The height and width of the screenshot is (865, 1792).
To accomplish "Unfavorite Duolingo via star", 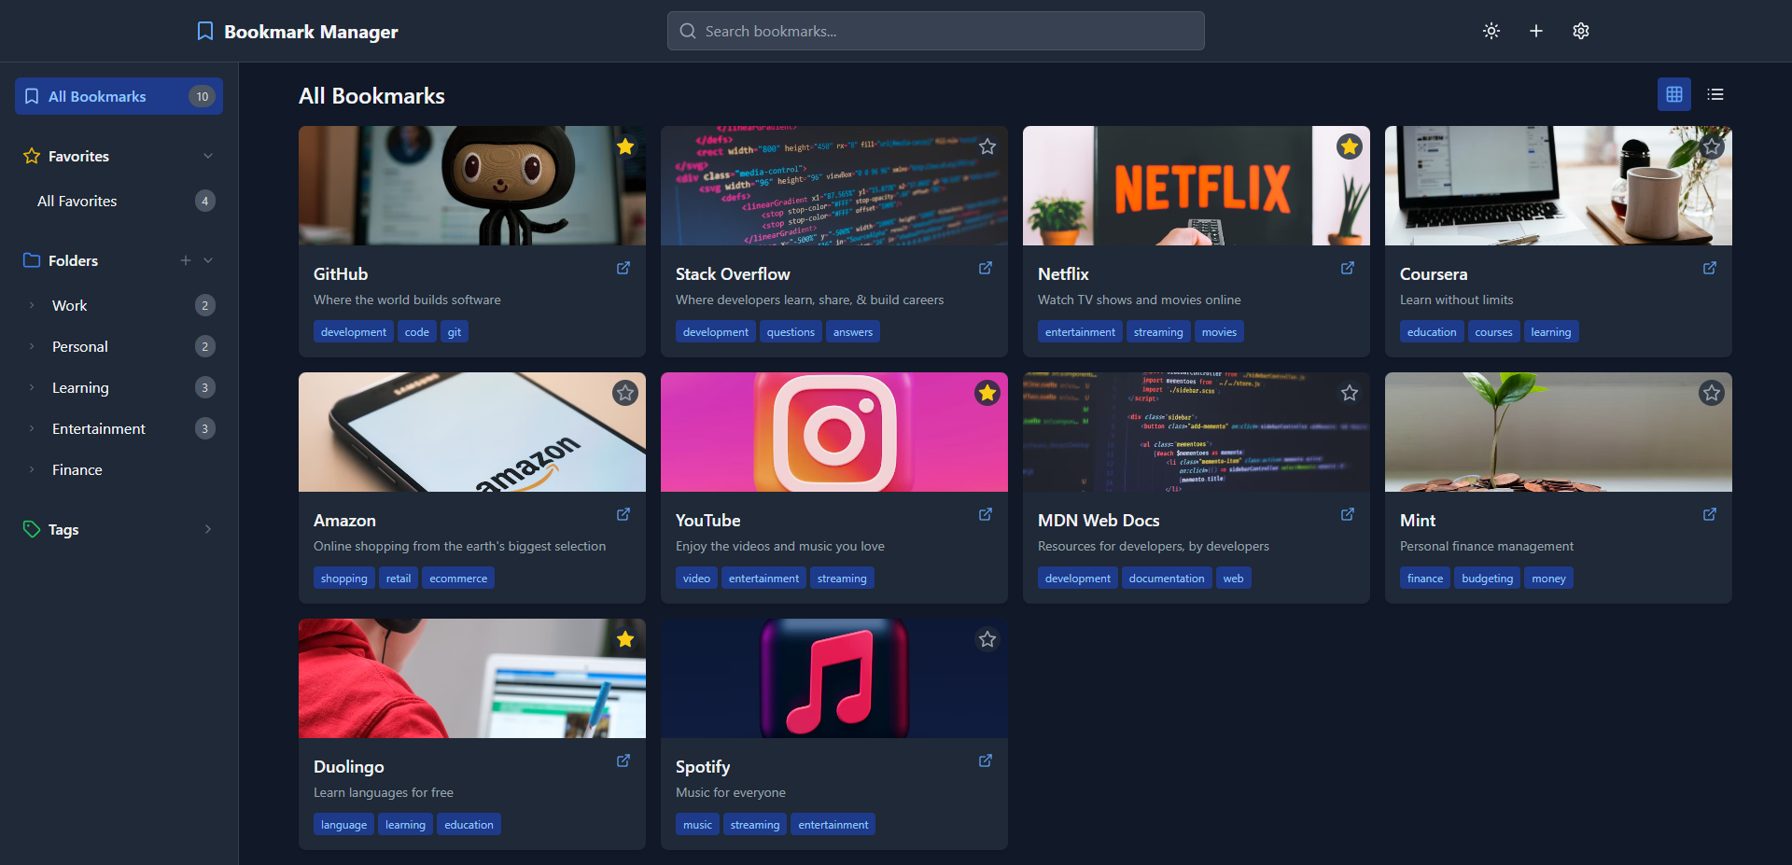I will coord(625,639).
